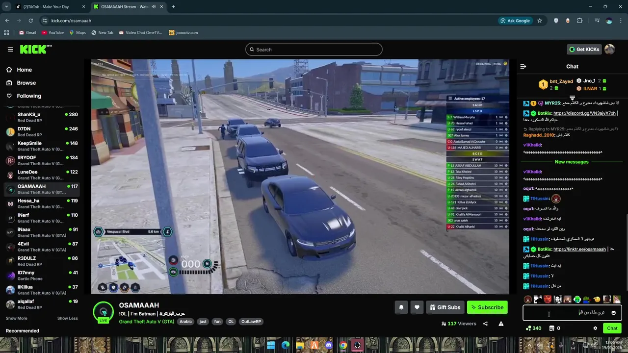Viewport: 628px width, 353px height.
Task: Click the green headphones emote in quick emotes
Action: tap(577, 299)
